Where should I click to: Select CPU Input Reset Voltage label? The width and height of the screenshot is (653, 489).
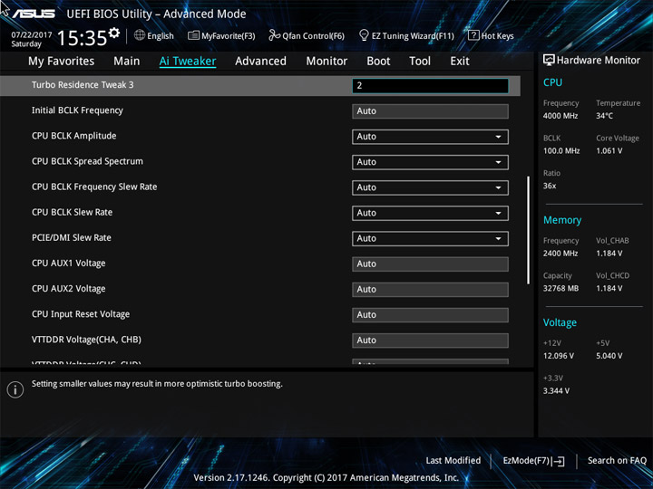click(x=81, y=314)
